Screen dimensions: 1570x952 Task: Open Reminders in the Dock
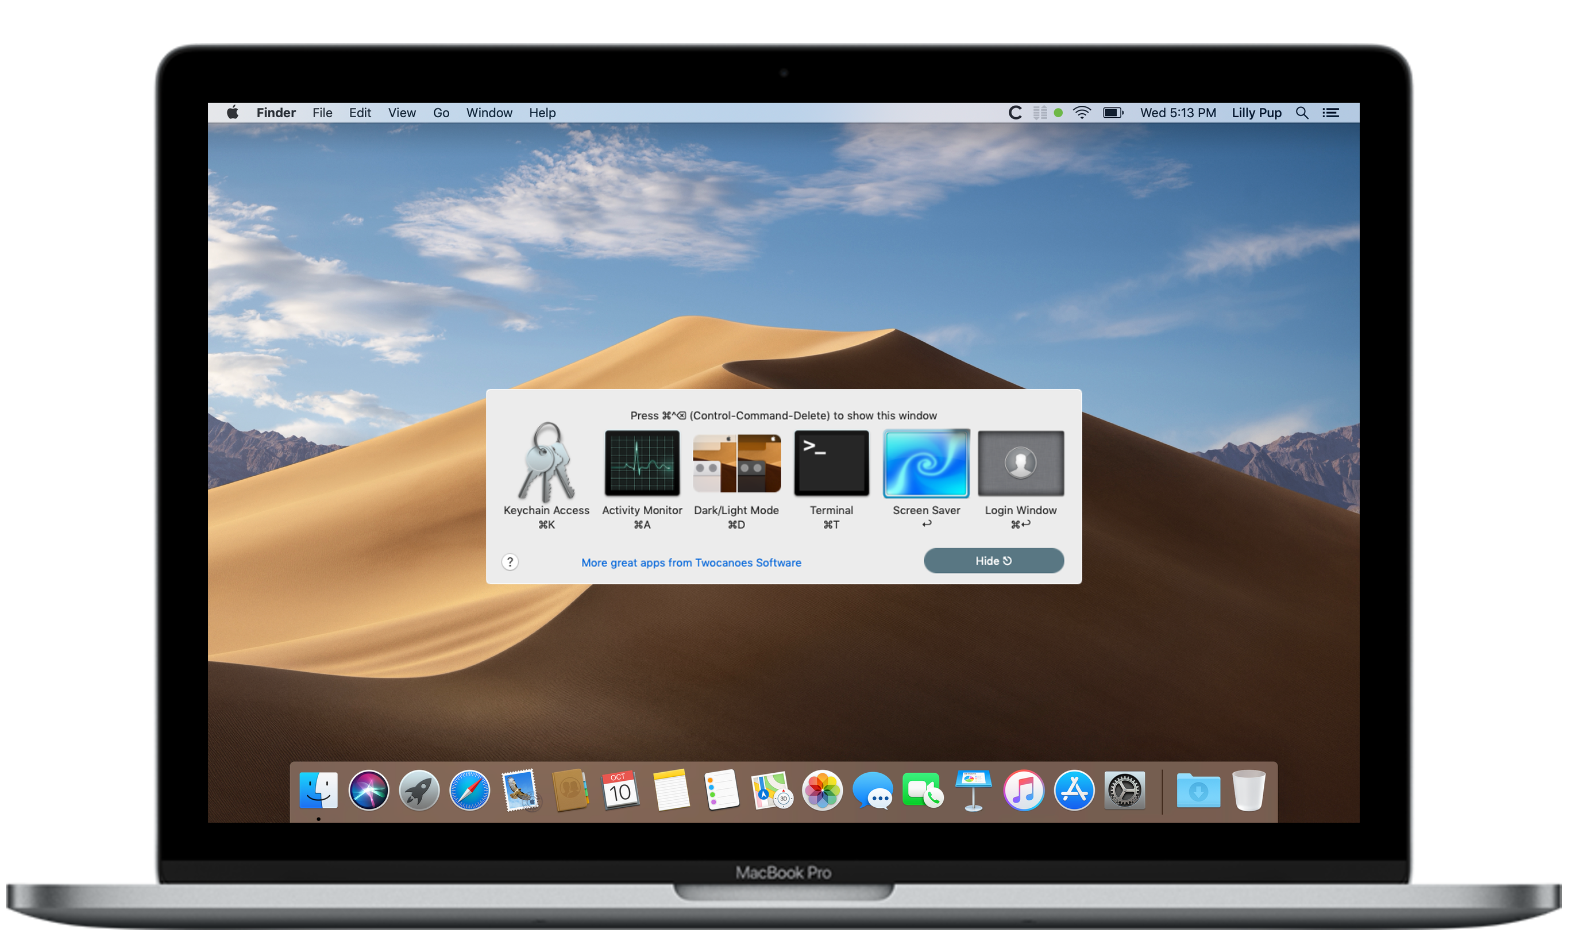[x=722, y=790]
